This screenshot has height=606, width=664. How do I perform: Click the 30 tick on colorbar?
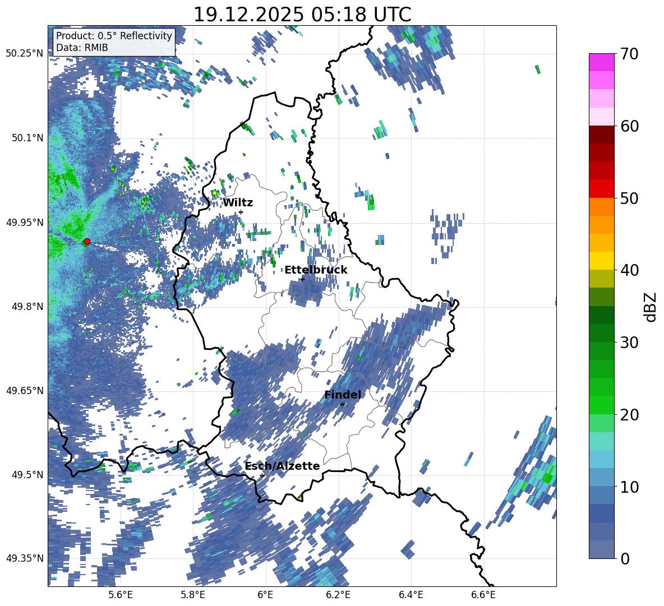coord(629,343)
